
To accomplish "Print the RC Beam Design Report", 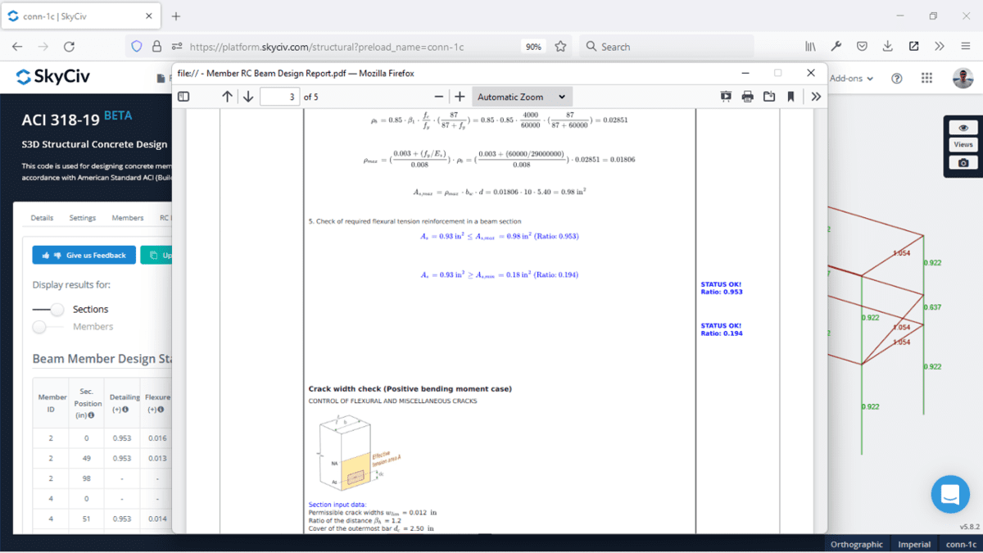I will click(747, 96).
